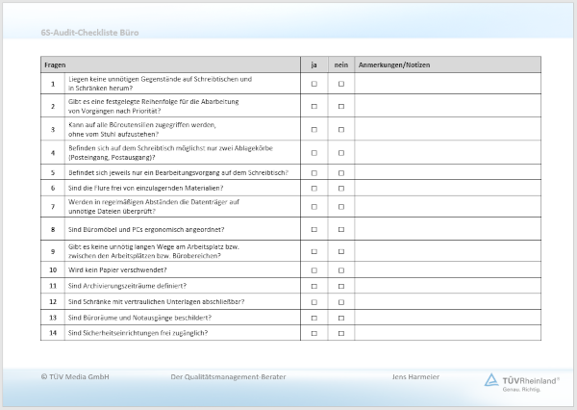Check 'nein' for question 2 on Reihenfolge
Screen dimensions: 577x410
point(341,107)
